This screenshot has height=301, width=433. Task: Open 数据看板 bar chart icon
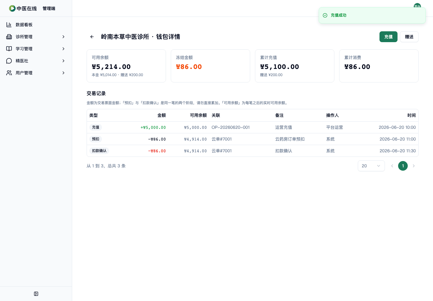[x=9, y=25]
